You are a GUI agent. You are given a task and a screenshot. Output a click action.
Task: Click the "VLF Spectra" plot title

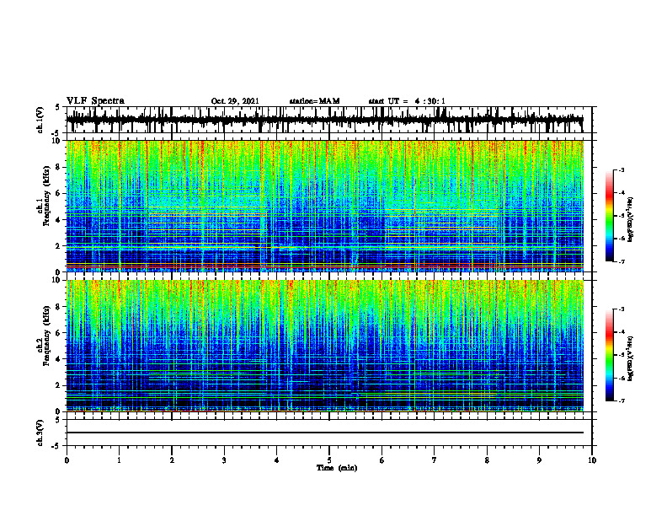[95, 101]
